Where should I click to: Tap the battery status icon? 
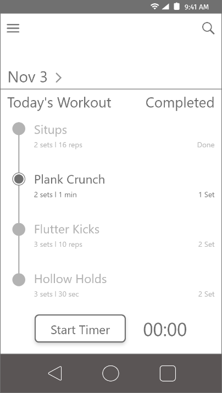tap(176, 7)
